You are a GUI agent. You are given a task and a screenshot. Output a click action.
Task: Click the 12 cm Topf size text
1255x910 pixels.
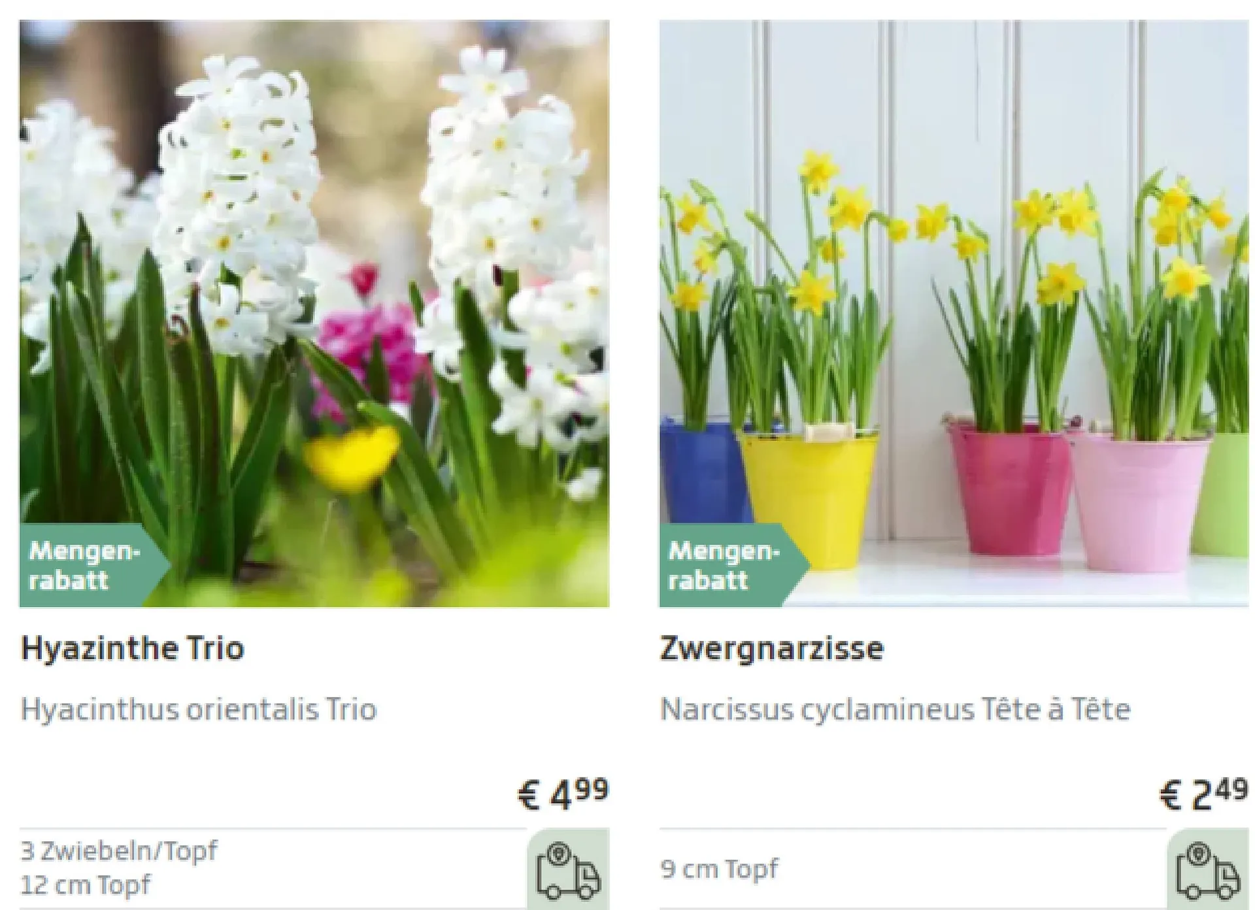point(86,885)
